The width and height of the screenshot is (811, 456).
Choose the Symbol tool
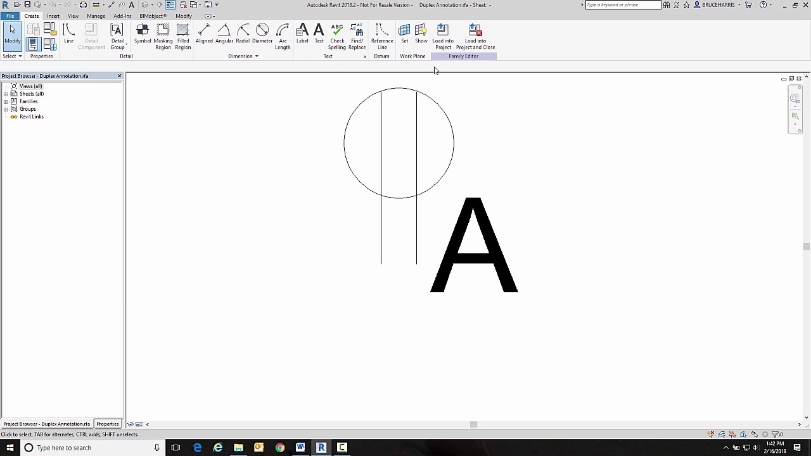click(x=143, y=35)
